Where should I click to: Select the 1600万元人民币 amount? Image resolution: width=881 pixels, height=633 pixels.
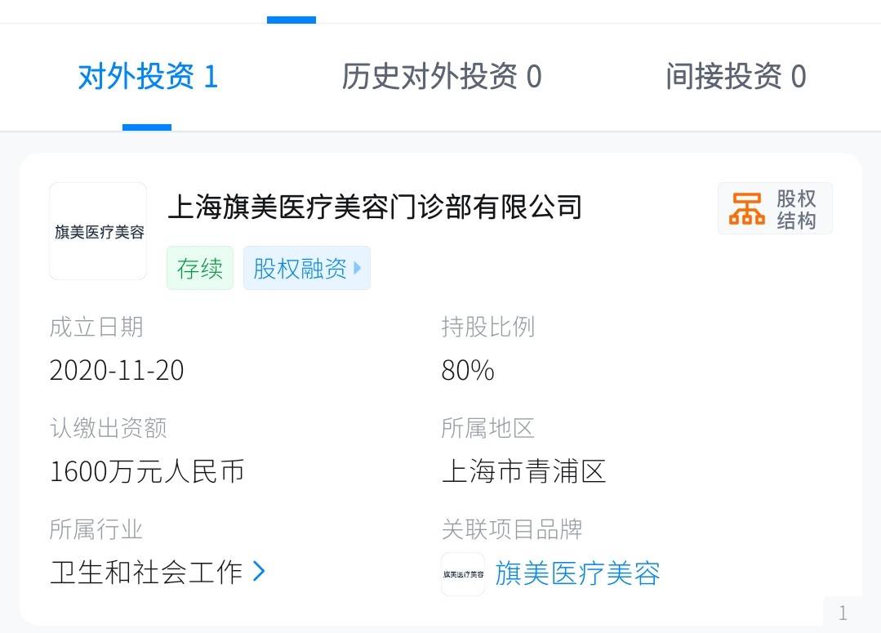[147, 471]
